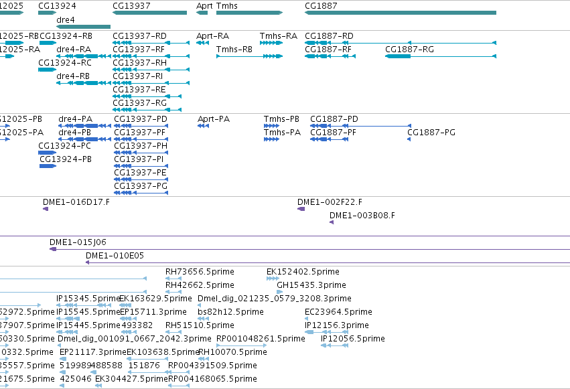
Task: Select the dre4 gene label
Action: (66, 19)
